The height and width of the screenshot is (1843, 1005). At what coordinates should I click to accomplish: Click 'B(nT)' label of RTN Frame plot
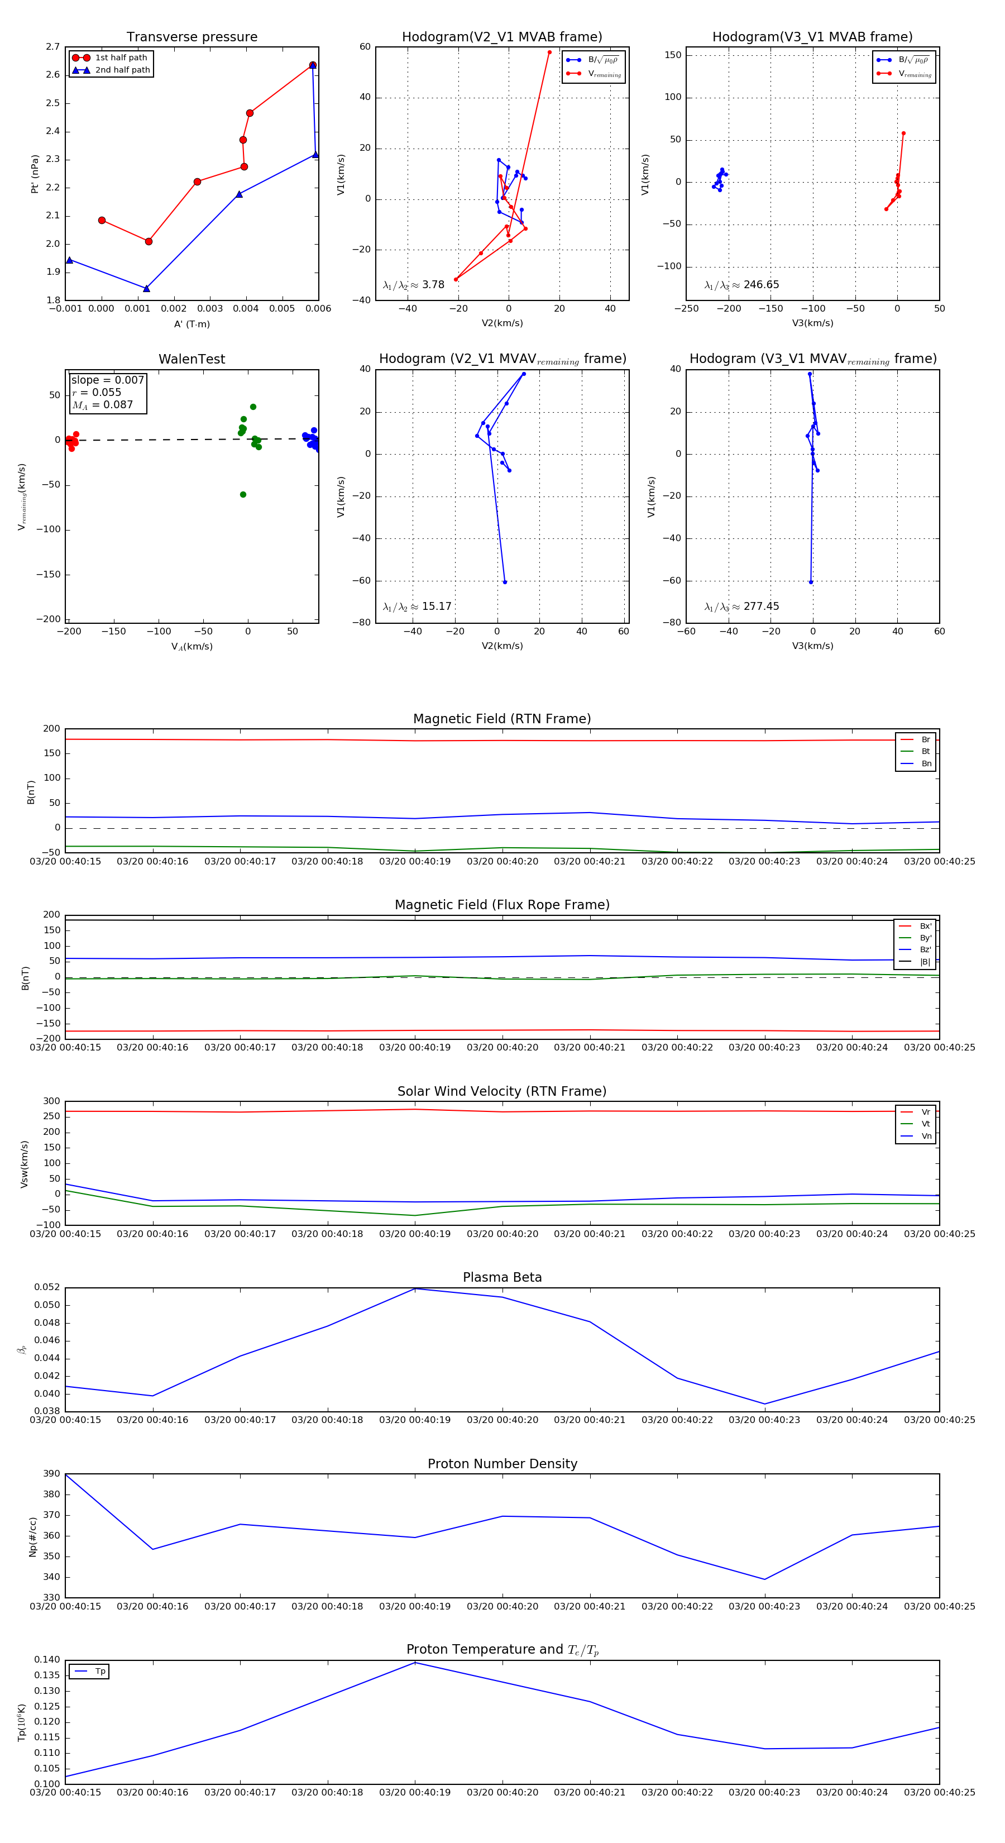click(31, 792)
